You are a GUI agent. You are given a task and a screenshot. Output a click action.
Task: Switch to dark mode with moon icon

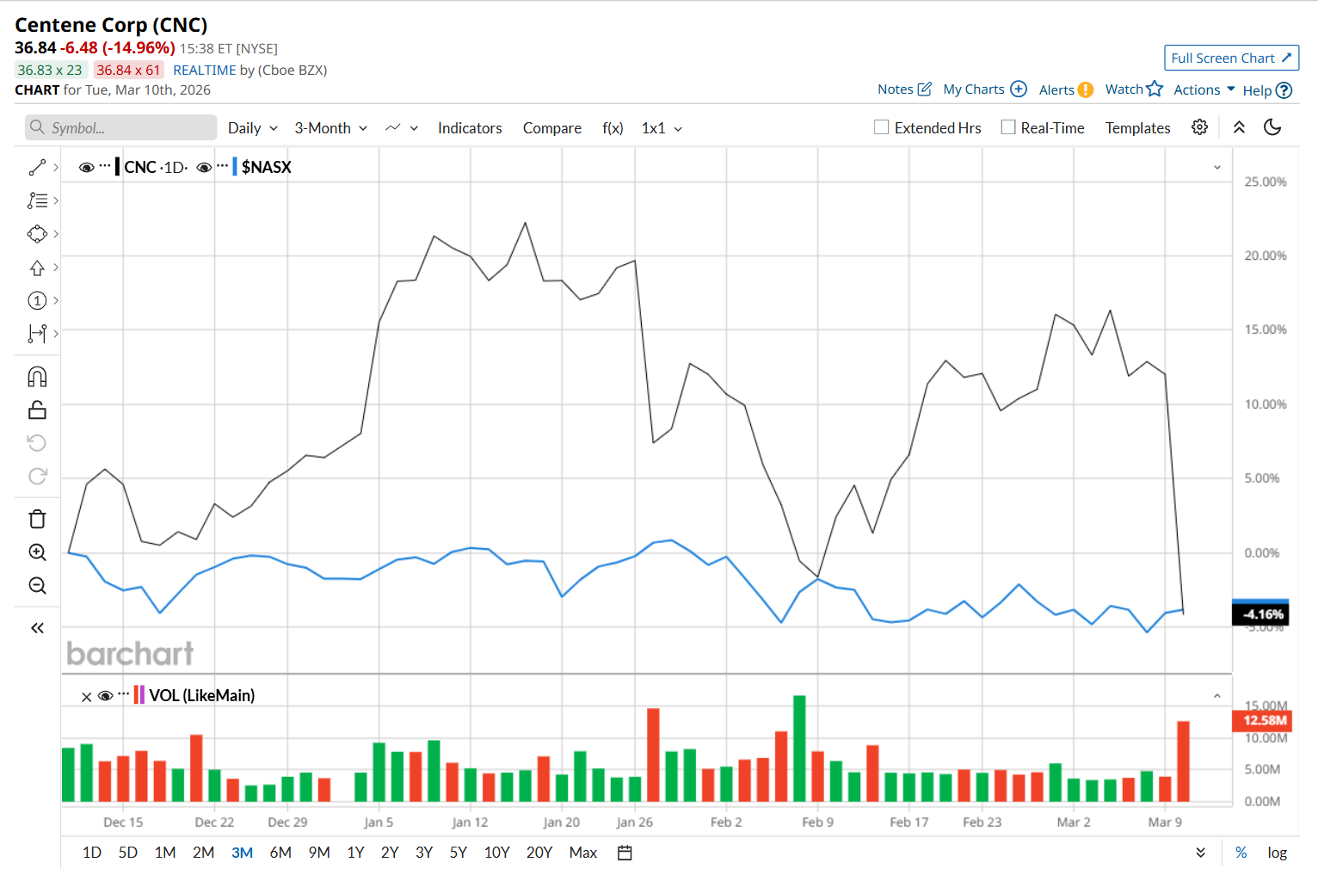pyautogui.click(x=1272, y=127)
